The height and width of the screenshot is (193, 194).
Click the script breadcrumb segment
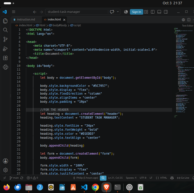(x=77, y=25)
